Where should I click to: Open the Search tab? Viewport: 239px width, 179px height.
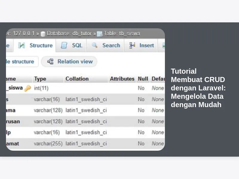pyautogui.click(x=105, y=45)
